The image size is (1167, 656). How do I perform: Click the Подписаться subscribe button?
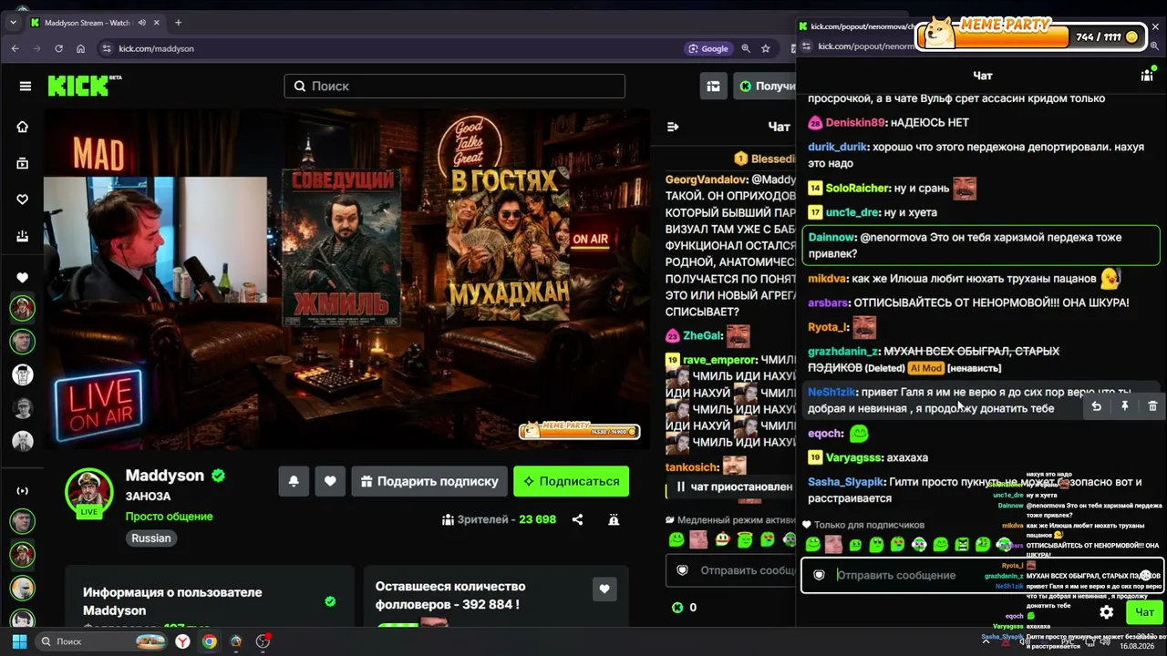[572, 481]
